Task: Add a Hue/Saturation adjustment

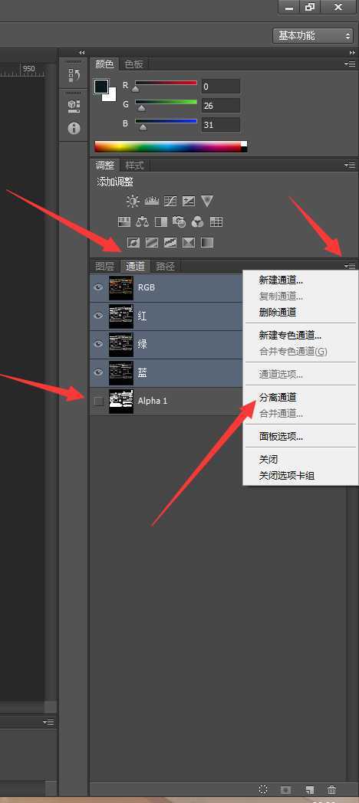Action: pyautogui.click(x=124, y=221)
